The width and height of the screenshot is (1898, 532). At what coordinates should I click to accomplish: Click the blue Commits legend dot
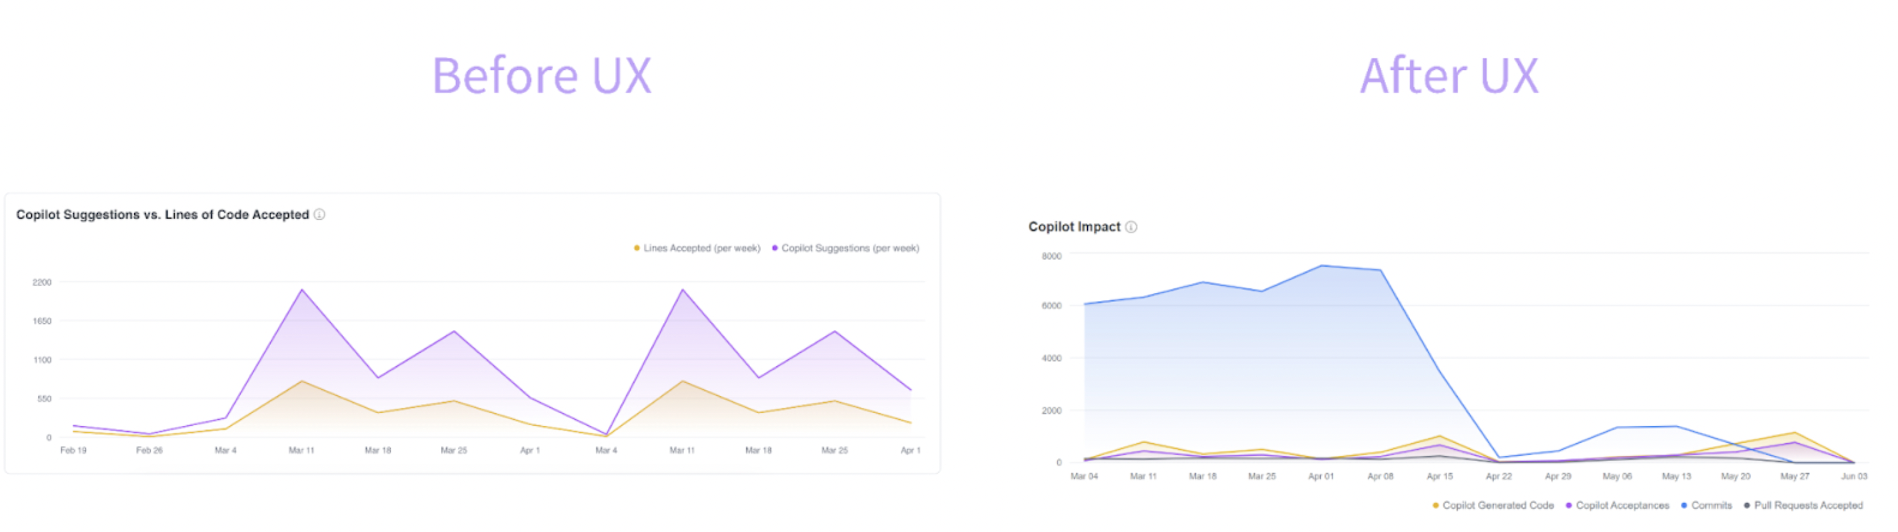pyautogui.click(x=1684, y=505)
